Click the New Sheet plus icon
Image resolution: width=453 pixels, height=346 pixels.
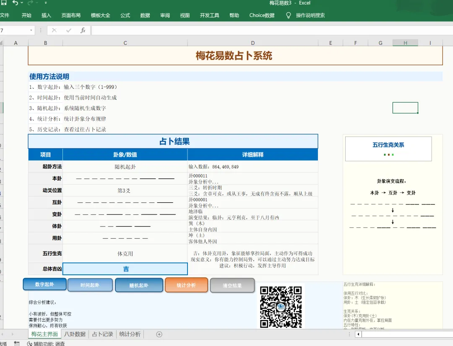coord(159,334)
